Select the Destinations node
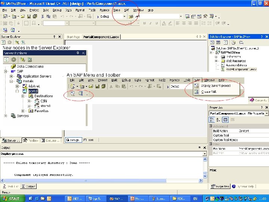269x202 pixels. coord(44,96)
